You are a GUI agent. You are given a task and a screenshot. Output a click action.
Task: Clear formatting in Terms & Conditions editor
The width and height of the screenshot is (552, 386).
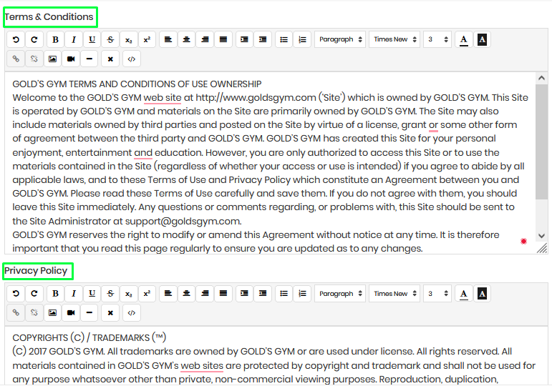(x=110, y=59)
